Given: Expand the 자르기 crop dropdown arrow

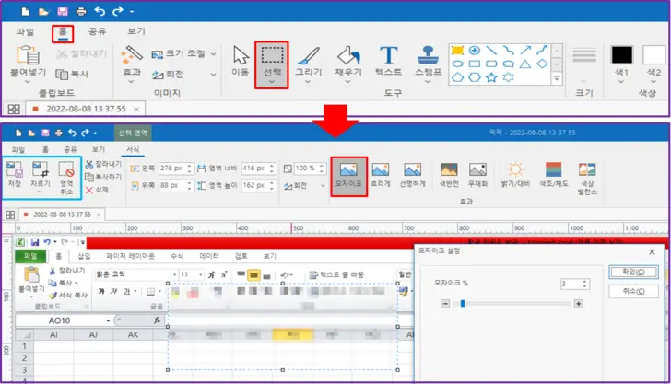Looking at the screenshot, I should coord(41,192).
